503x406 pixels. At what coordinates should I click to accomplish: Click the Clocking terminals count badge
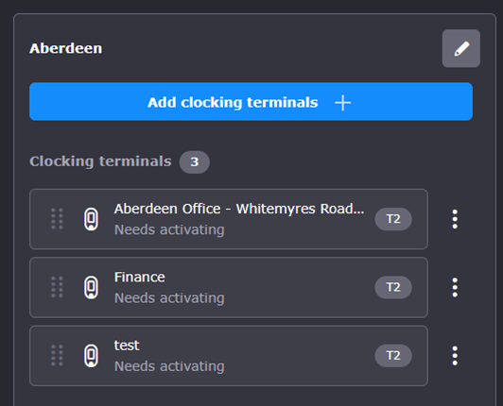195,162
